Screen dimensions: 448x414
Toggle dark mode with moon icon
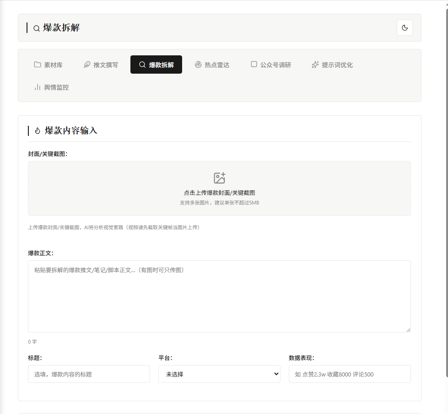pyautogui.click(x=405, y=28)
